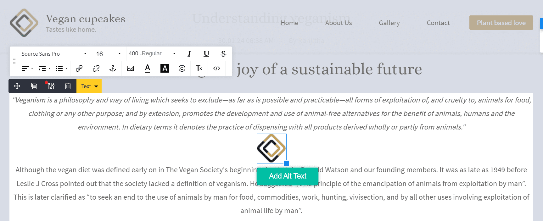Open the Source Sans Pro font dropdown

pyautogui.click(x=54, y=54)
